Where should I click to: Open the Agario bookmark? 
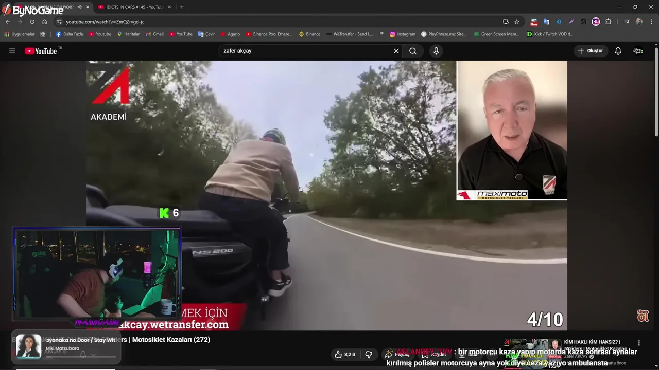(x=230, y=34)
